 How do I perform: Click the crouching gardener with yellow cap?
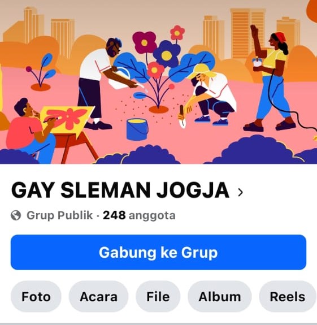[x=211, y=94]
